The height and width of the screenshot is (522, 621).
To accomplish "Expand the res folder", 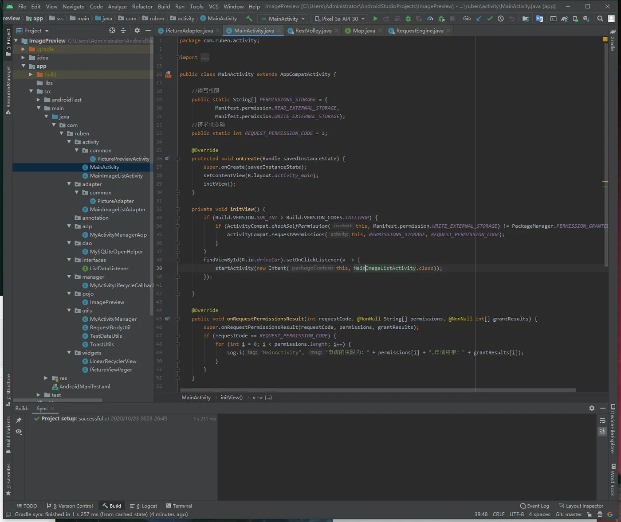I will click(x=46, y=378).
